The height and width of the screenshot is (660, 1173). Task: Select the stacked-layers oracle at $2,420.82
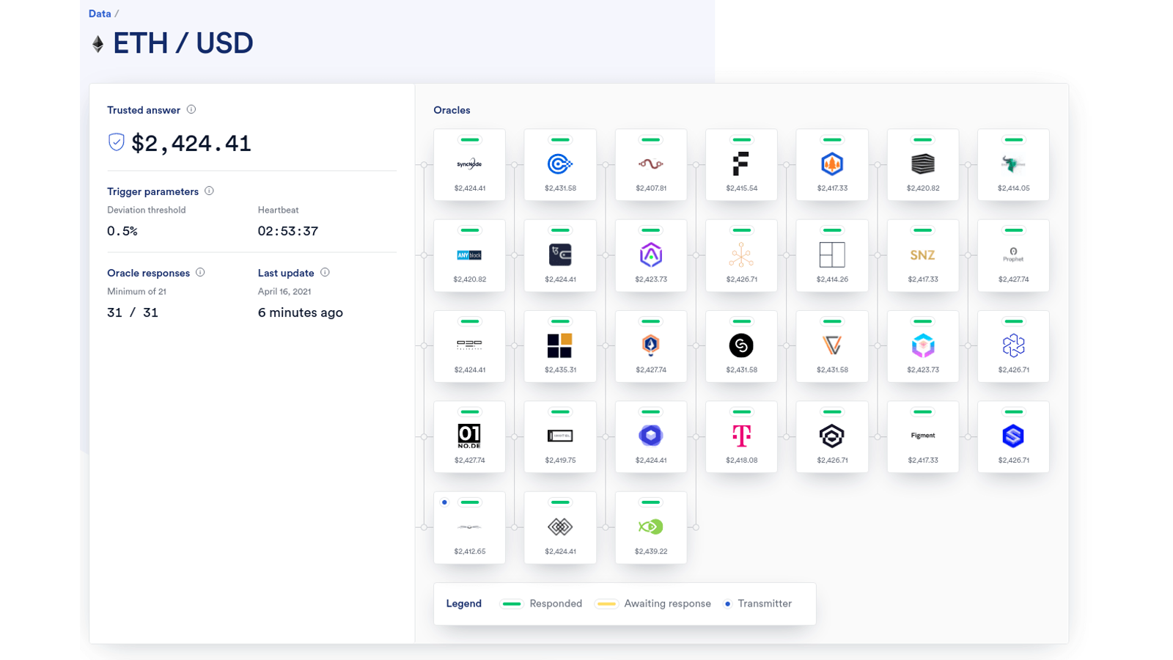(923, 165)
